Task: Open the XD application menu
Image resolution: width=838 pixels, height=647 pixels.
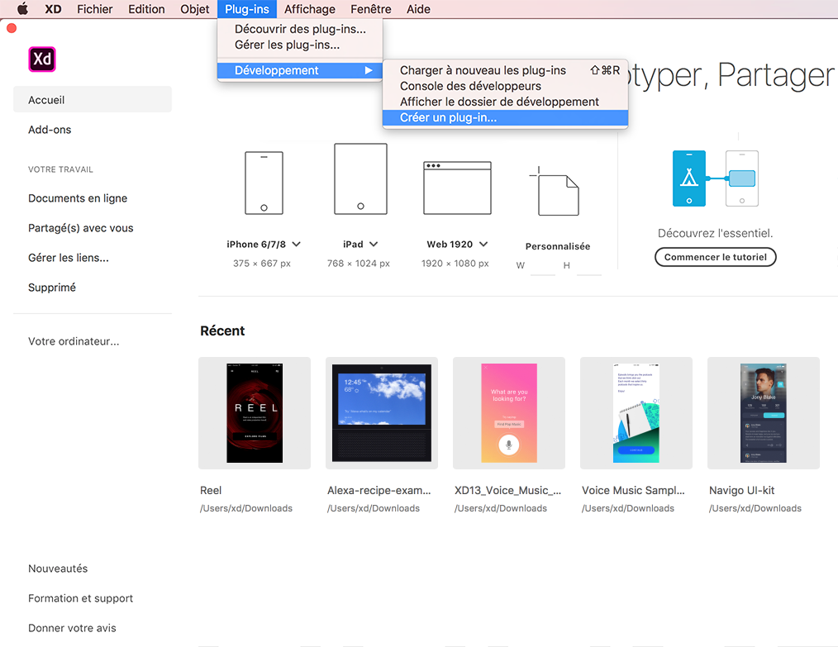Action: pos(53,9)
